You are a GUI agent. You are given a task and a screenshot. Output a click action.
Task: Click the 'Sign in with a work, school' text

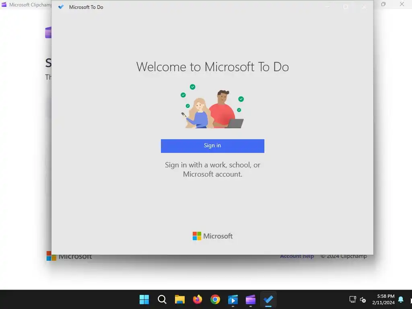[x=212, y=169]
